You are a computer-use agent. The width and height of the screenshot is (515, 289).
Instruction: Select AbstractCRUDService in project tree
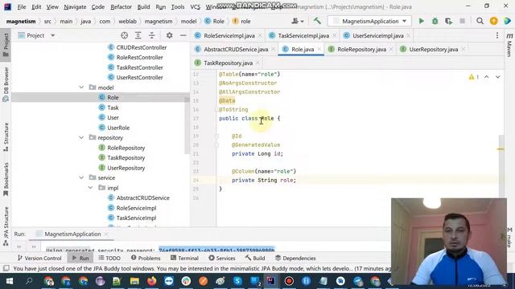[143, 198]
